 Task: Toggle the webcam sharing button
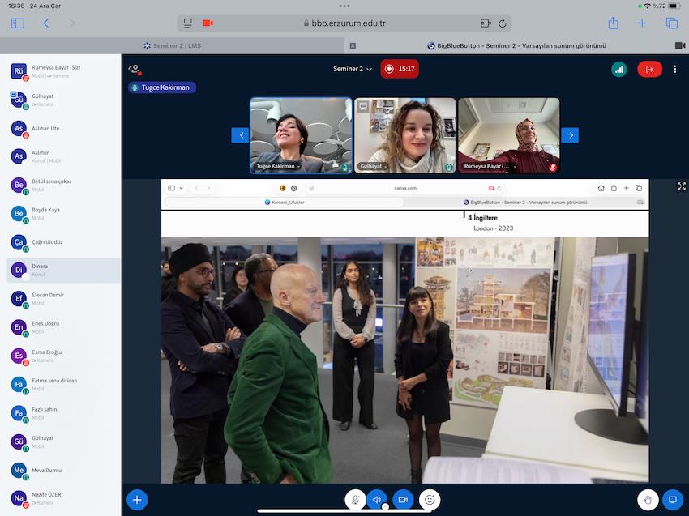[x=403, y=500]
